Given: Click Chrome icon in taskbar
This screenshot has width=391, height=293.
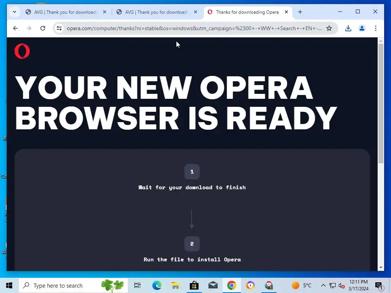Looking at the screenshot, I should 232,285.
